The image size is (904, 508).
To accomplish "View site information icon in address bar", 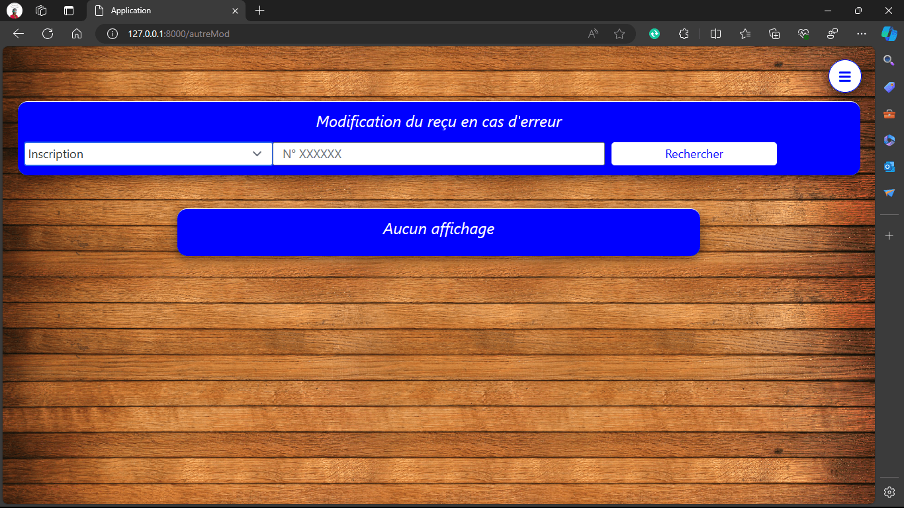I will 113,34.
